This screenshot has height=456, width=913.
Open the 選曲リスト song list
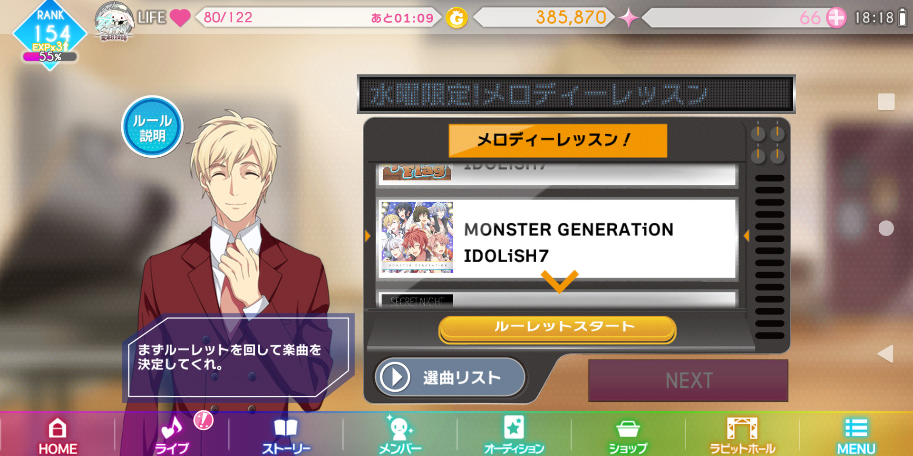pos(450,378)
